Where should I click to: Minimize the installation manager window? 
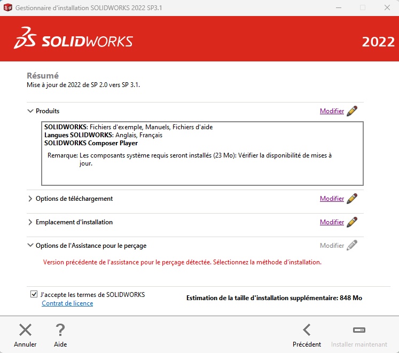tap(339, 7)
